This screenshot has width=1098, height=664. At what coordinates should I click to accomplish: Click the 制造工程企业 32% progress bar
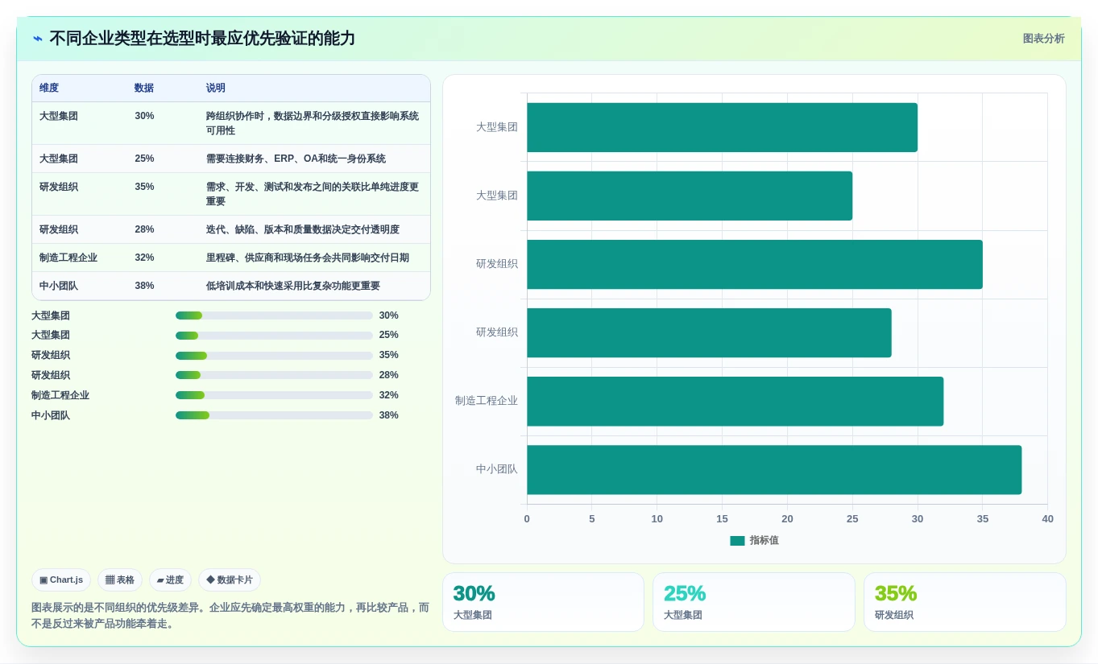(274, 395)
